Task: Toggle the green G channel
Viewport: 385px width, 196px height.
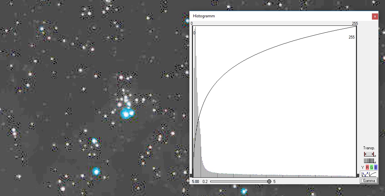Action: tap(371, 168)
